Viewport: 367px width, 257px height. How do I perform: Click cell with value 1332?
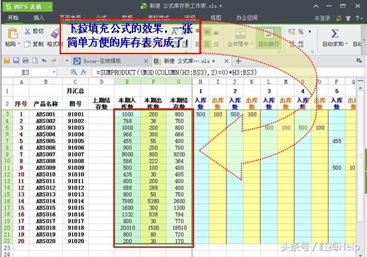128,214
